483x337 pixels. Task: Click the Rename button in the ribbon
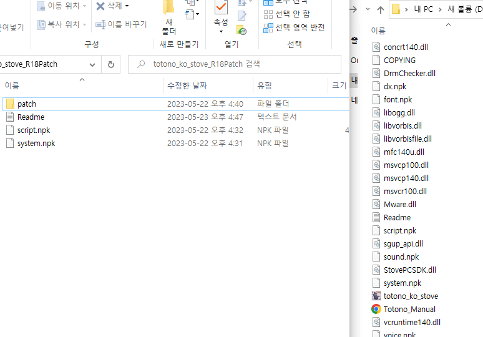[x=121, y=24]
